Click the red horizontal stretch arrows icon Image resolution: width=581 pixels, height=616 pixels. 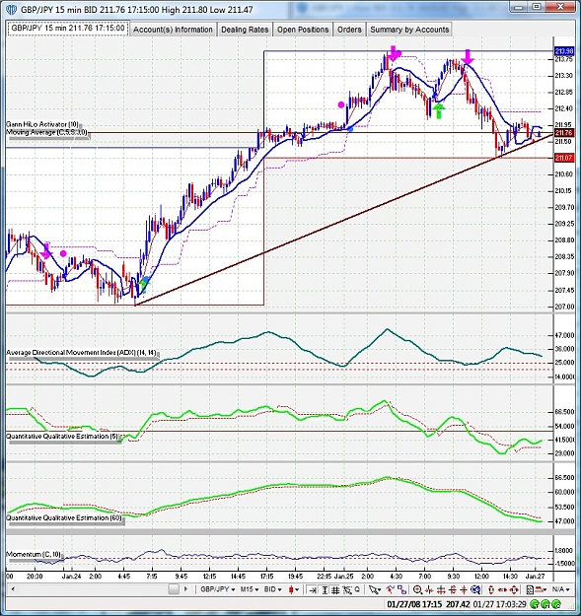[502, 589]
